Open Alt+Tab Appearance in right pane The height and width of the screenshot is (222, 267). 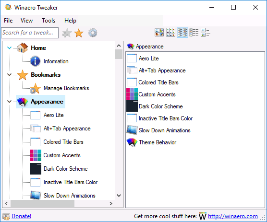(162, 70)
